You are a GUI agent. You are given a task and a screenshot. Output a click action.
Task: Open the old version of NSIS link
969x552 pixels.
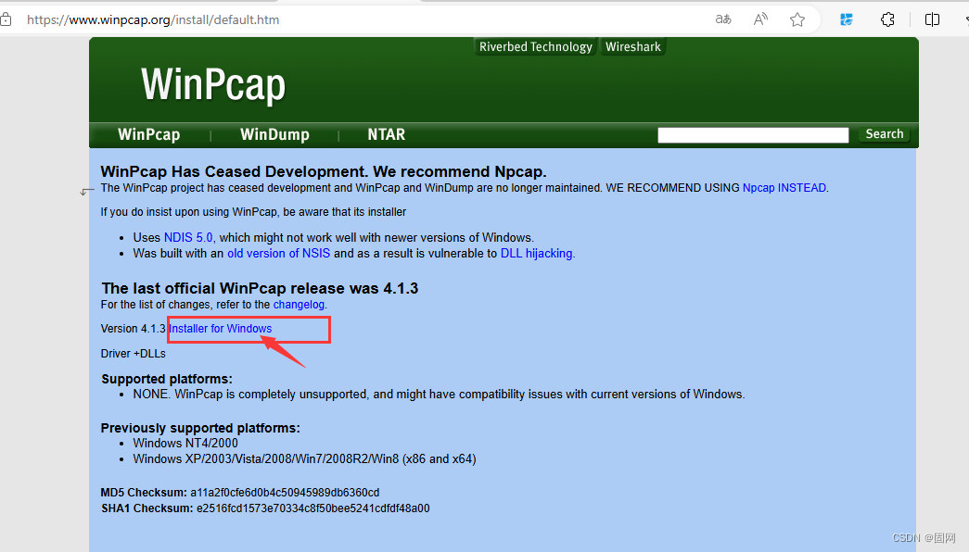pyautogui.click(x=279, y=253)
